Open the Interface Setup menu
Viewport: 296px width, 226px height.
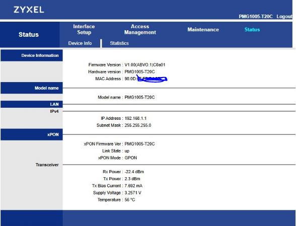(84, 30)
